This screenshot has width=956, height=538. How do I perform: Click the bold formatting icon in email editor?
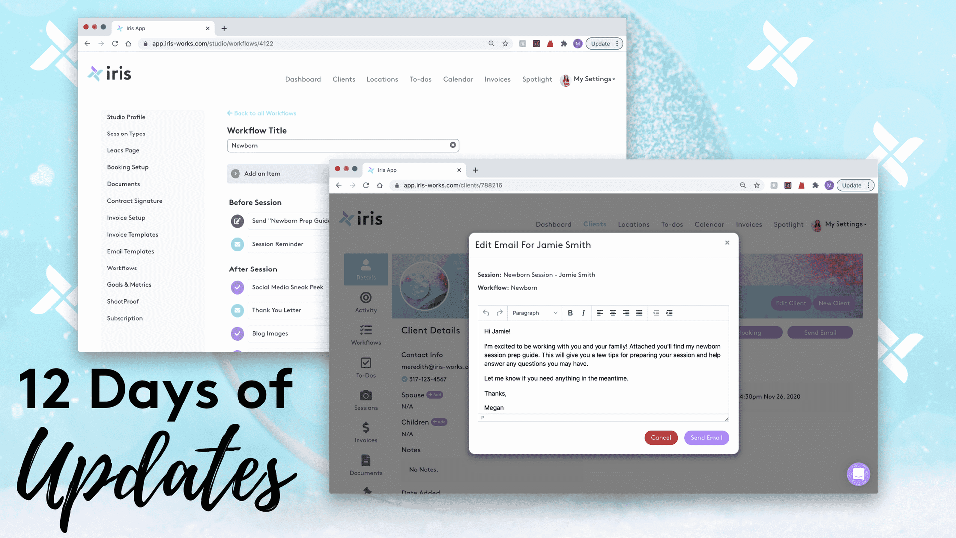569,313
